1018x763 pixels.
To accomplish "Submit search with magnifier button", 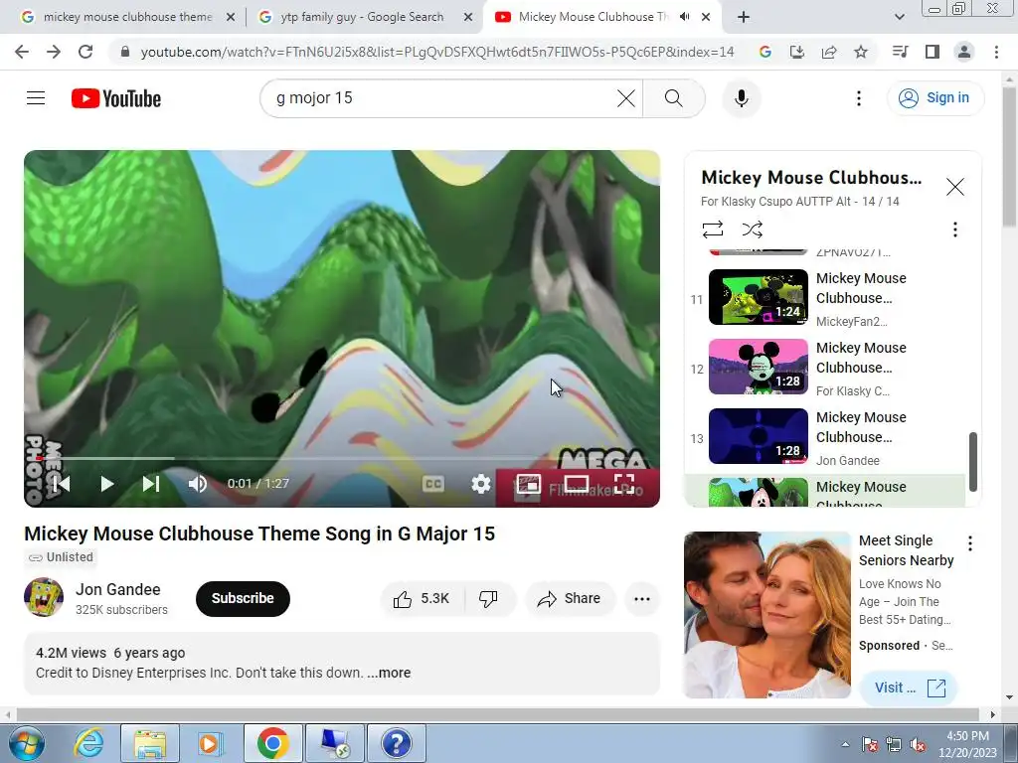I will pos(673,98).
